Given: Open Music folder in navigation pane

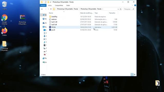Looking at the screenshot, I should tap(45, 42).
